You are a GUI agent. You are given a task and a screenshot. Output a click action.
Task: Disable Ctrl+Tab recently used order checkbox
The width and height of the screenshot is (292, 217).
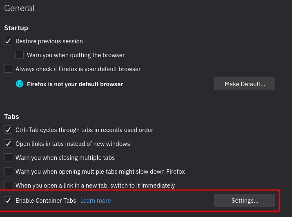[8, 130]
